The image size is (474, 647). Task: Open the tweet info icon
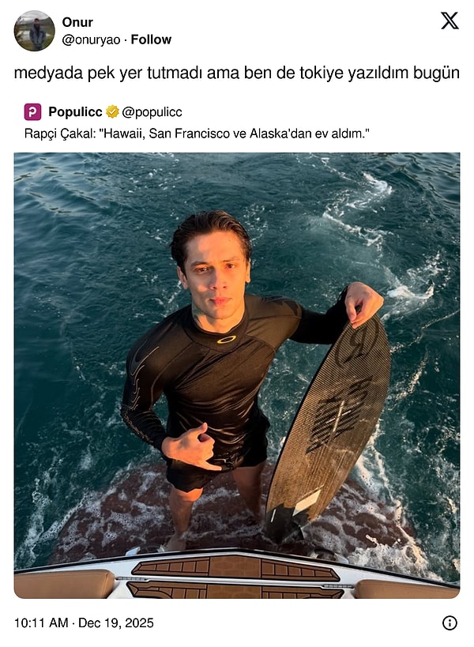pyautogui.click(x=450, y=623)
